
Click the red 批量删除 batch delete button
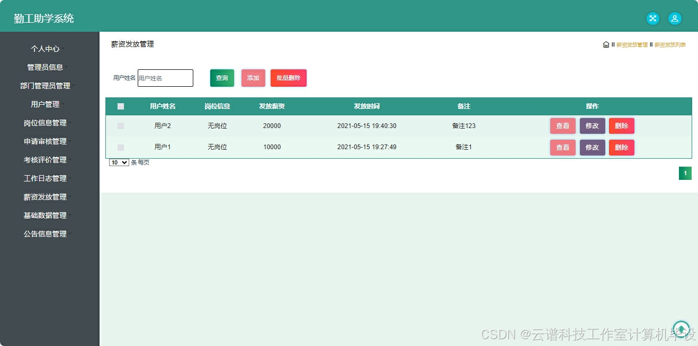pyautogui.click(x=289, y=78)
